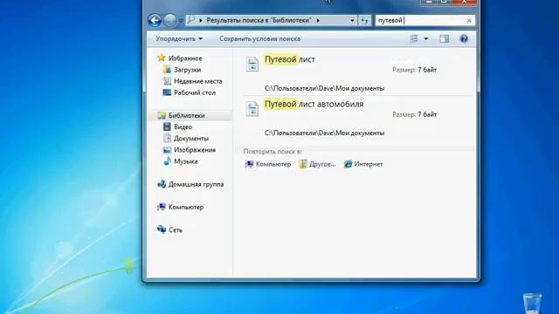The height and width of the screenshot is (314, 559).
Task: Open the Музыка library
Action: click(x=185, y=161)
